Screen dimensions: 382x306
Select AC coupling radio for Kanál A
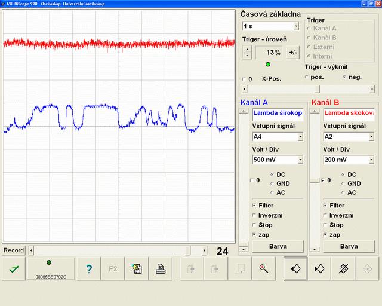click(x=273, y=192)
